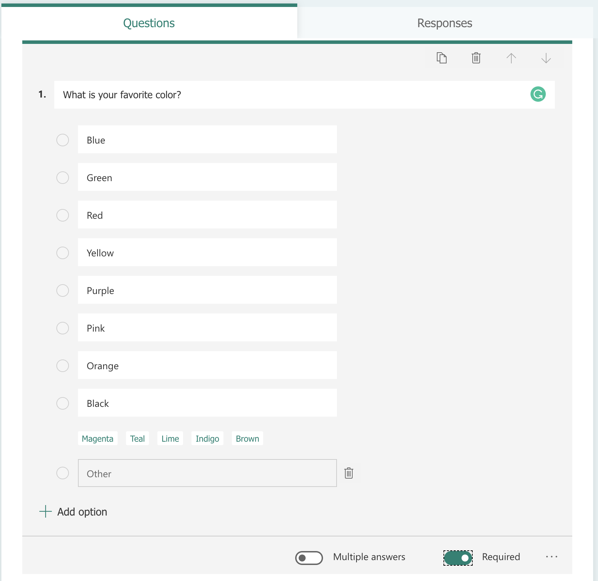Click the question title text field

pyautogui.click(x=244, y=94)
